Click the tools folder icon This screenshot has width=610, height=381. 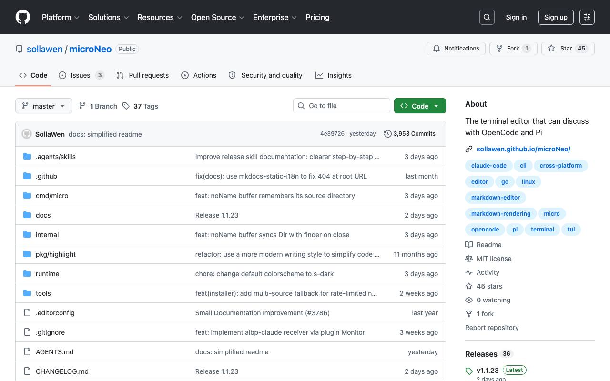(x=27, y=293)
